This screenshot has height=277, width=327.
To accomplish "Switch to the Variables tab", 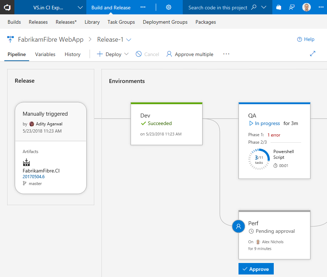I will pyautogui.click(x=45, y=54).
